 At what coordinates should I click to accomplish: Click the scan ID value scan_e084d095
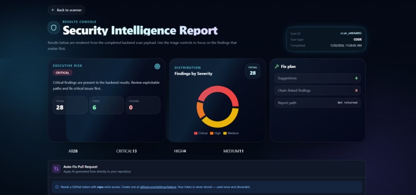click(351, 33)
